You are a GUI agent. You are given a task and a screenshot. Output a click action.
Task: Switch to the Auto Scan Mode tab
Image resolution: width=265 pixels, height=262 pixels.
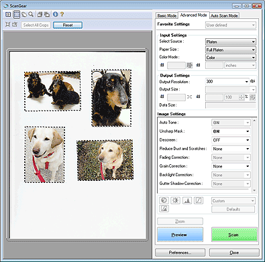[x=224, y=15]
